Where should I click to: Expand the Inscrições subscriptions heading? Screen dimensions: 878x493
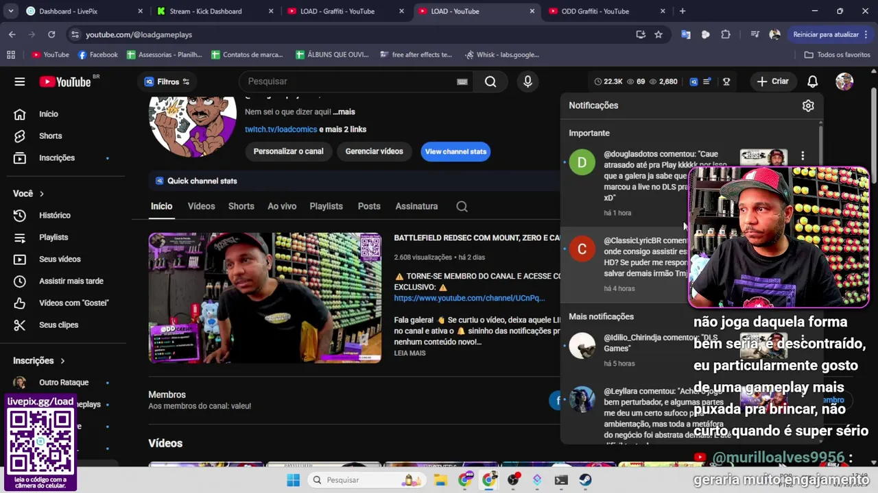click(39, 360)
